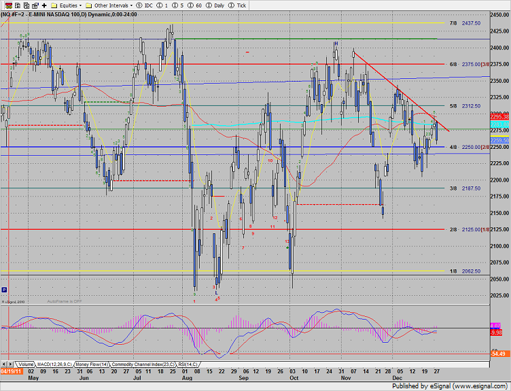The image size is (511, 391).
Task: Open the Money Flow(14) tab
Action: [92, 364]
